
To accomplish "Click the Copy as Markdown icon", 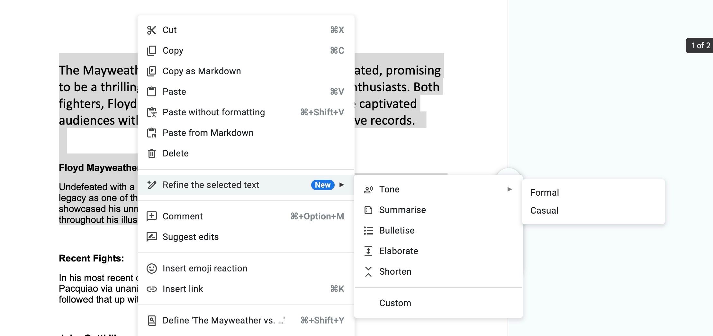I will tap(151, 71).
